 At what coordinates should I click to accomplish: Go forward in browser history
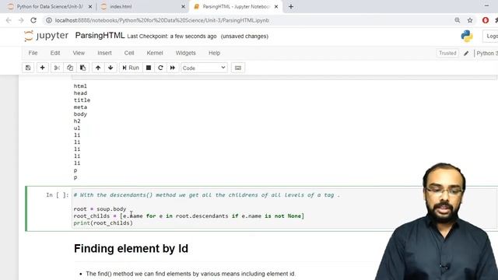[x=21, y=20]
